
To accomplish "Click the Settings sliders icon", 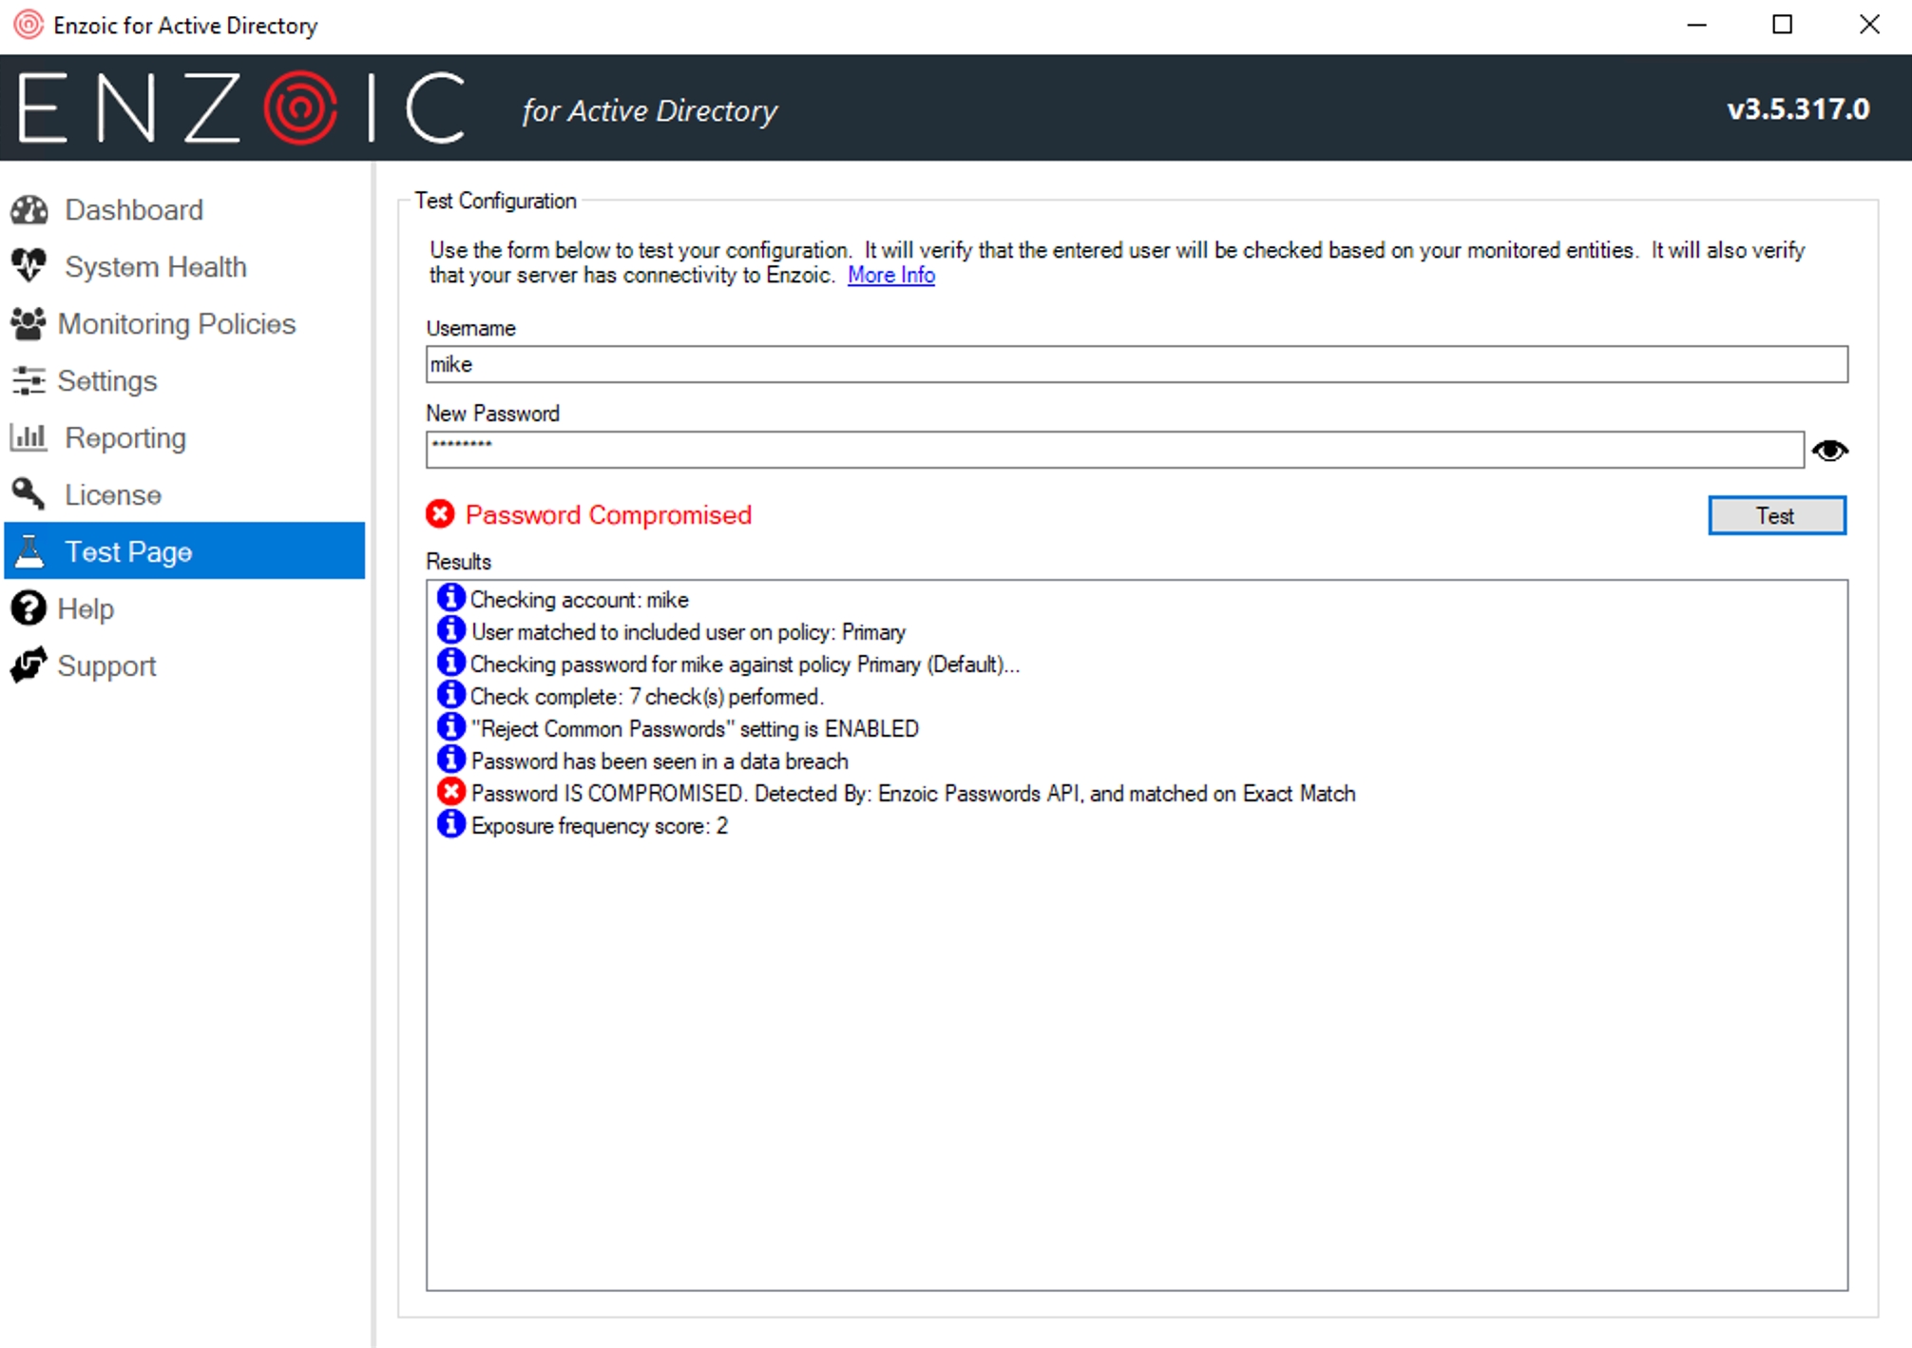I will coord(28,381).
